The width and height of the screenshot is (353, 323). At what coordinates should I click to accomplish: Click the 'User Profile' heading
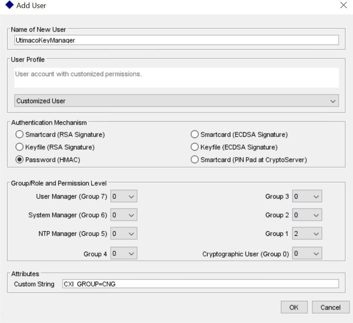coord(28,60)
